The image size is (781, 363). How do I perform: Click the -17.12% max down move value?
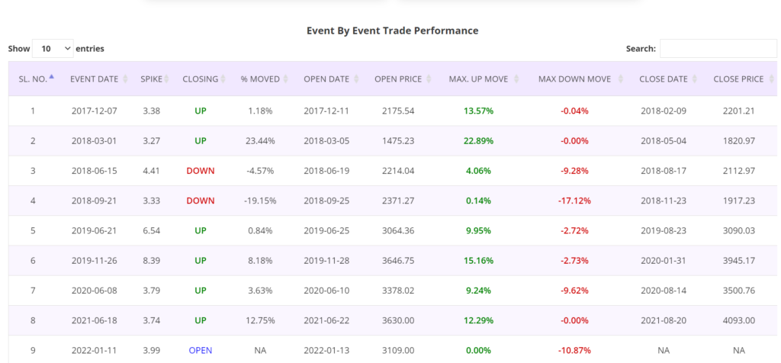[x=574, y=201]
